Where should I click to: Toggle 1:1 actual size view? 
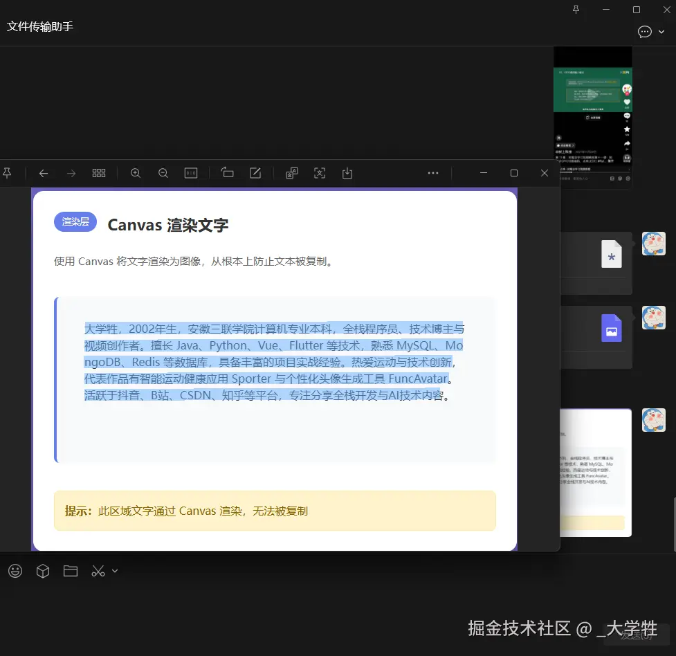tap(191, 173)
